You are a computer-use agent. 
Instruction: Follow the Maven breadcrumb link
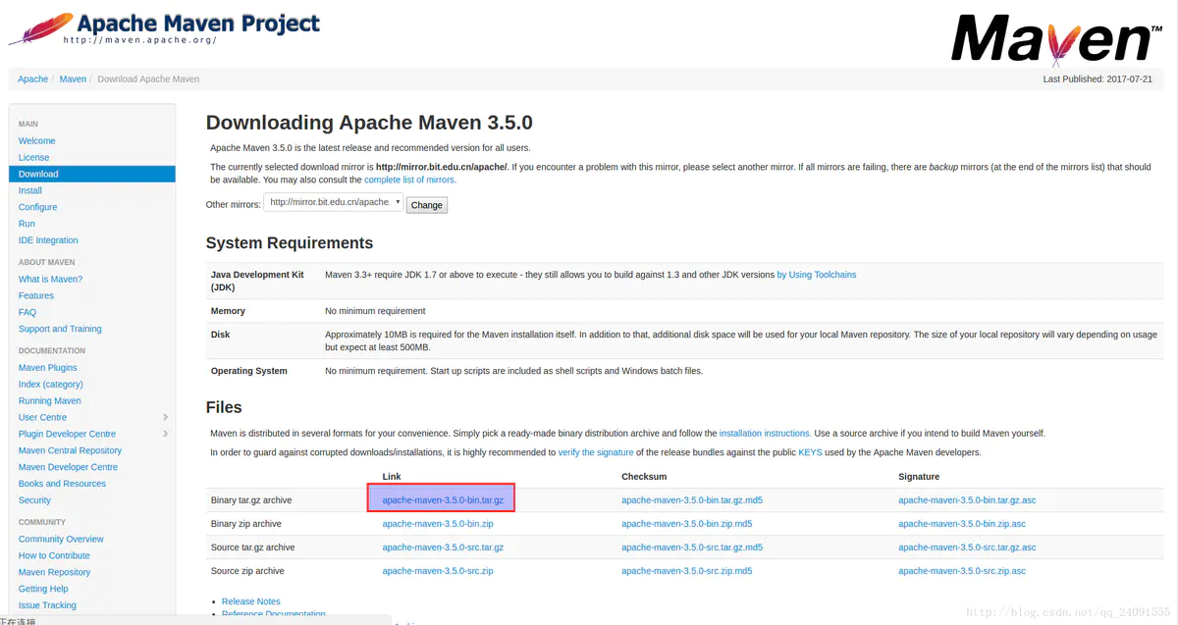pos(73,79)
